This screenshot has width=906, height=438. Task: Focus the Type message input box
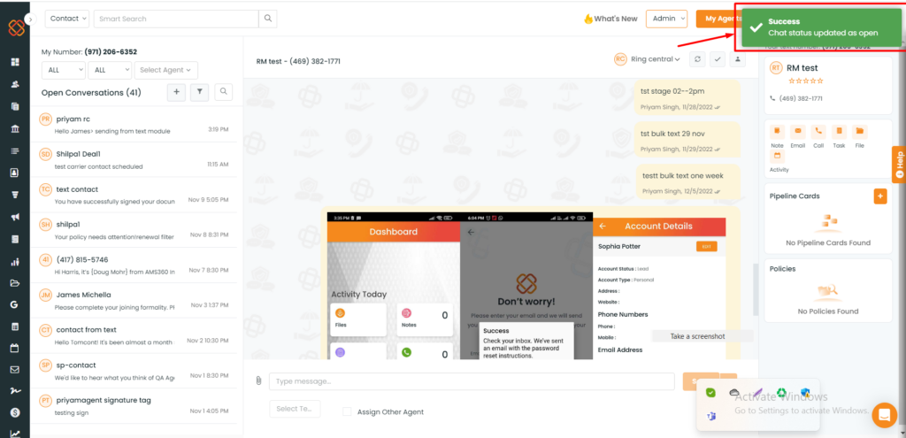point(472,381)
